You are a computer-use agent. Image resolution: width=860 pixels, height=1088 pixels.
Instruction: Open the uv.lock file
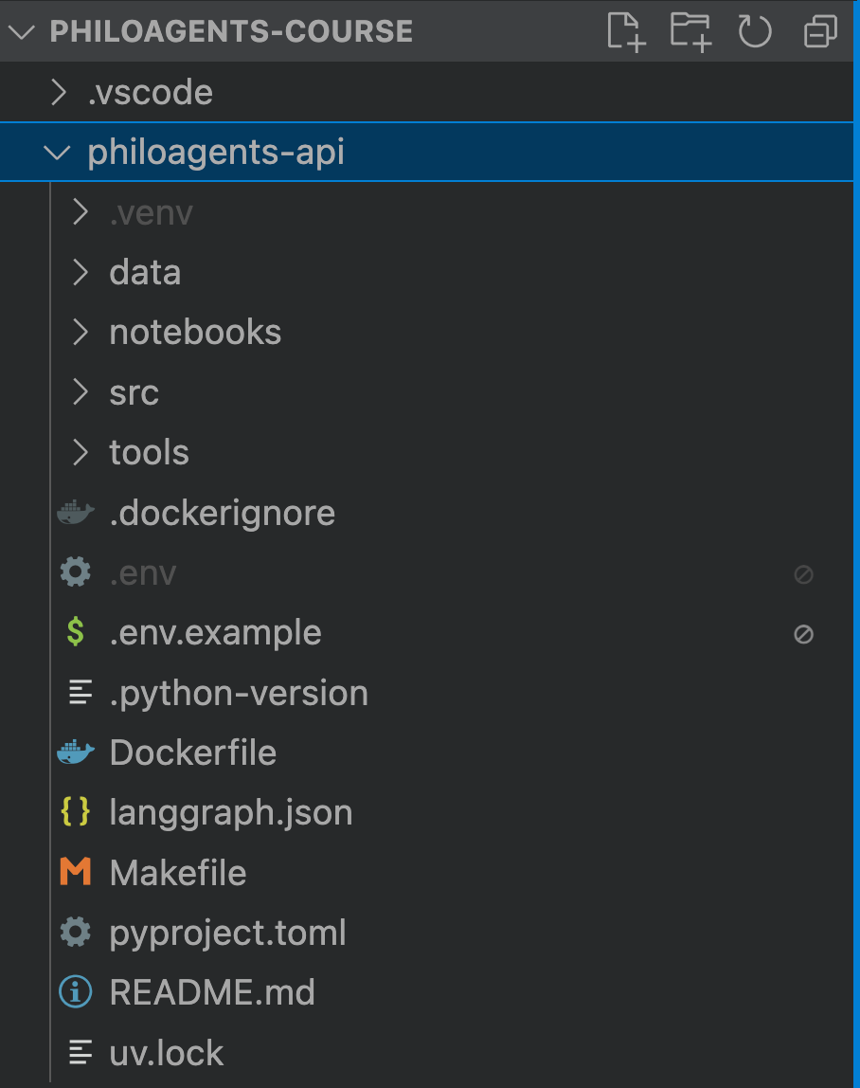(167, 1053)
